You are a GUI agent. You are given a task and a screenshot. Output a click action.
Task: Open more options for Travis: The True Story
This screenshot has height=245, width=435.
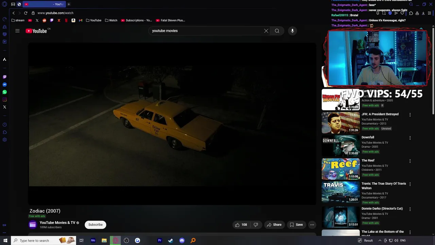[410, 184]
